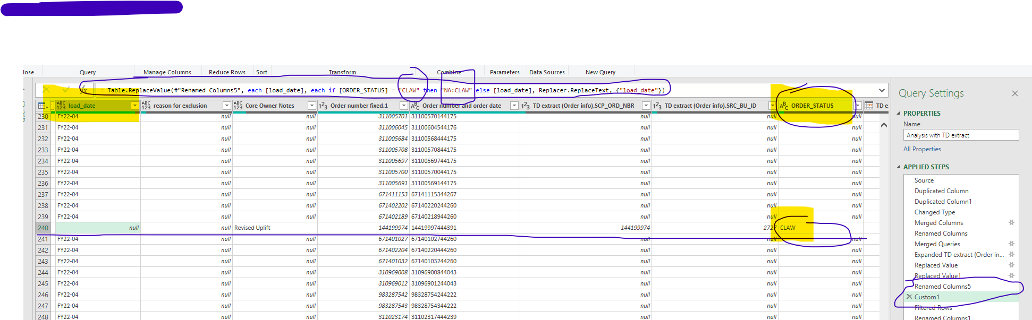Confirm the formula with the checkmark icon

point(65,90)
